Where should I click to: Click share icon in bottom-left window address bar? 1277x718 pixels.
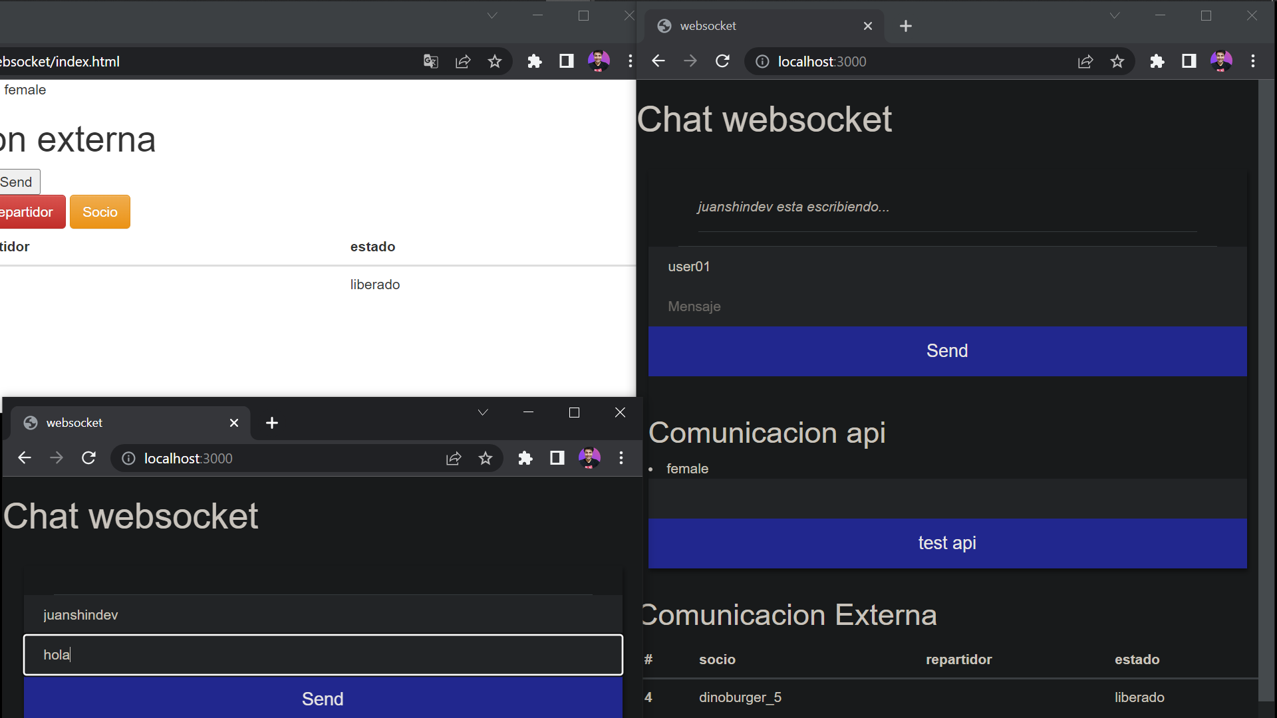pyautogui.click(x=454, y=459)
